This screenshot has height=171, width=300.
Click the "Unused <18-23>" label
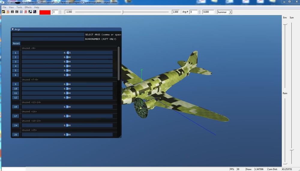tap(31, 121)
